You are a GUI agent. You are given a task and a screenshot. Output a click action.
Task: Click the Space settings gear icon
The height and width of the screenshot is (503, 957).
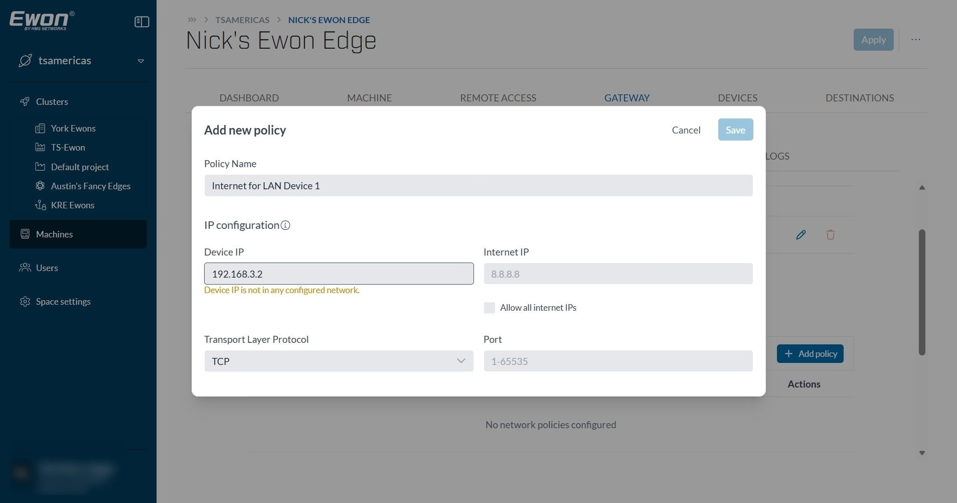tap(25, 302)
